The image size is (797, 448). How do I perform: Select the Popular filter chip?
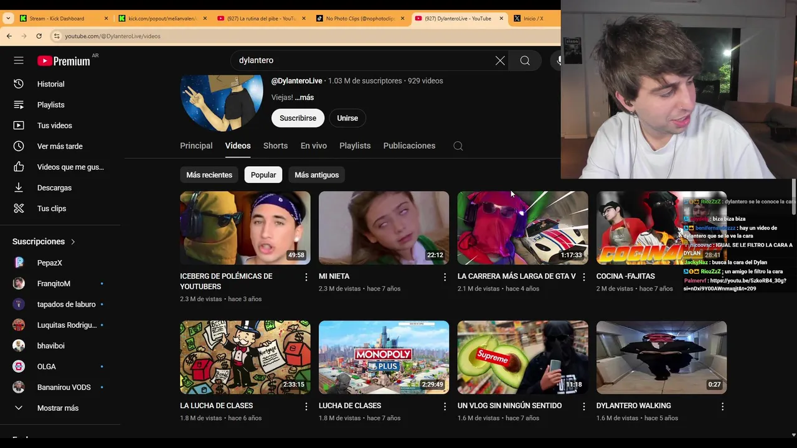pos(263,175)
